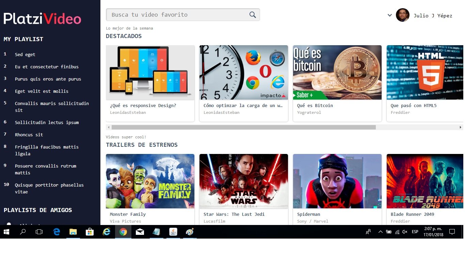Open the HTML5 video thumbnail
Viewport: 465px width, 261px height.
click(x=425, y=72)
